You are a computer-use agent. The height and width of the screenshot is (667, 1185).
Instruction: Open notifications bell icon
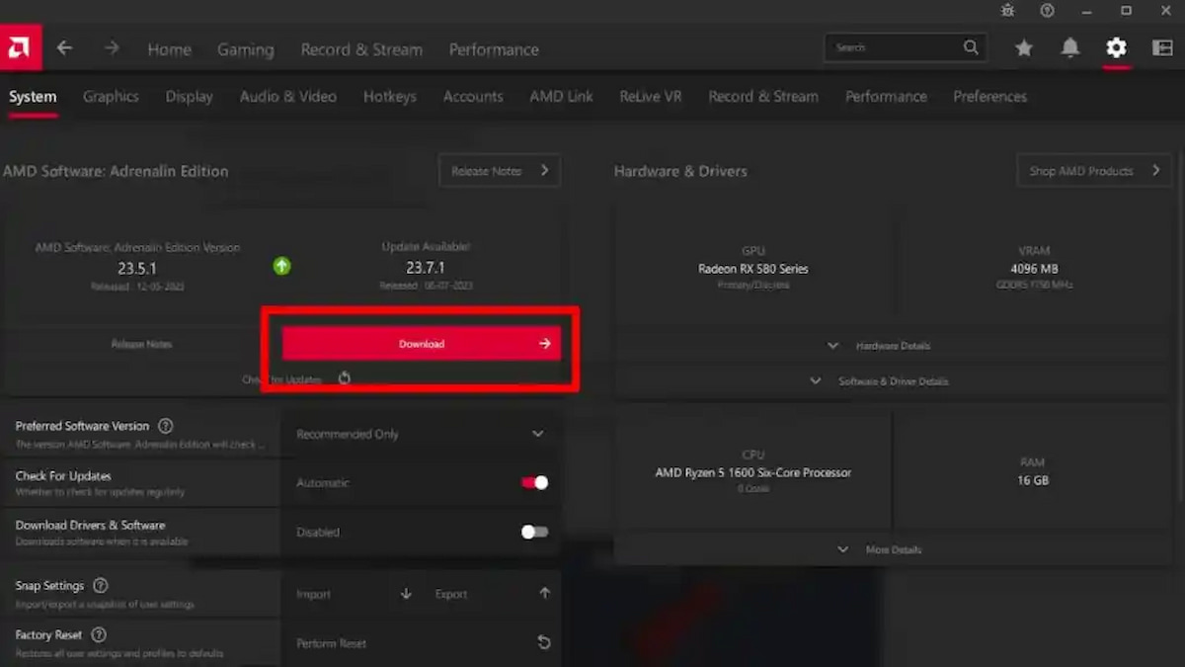click(x=1070, y=47)
